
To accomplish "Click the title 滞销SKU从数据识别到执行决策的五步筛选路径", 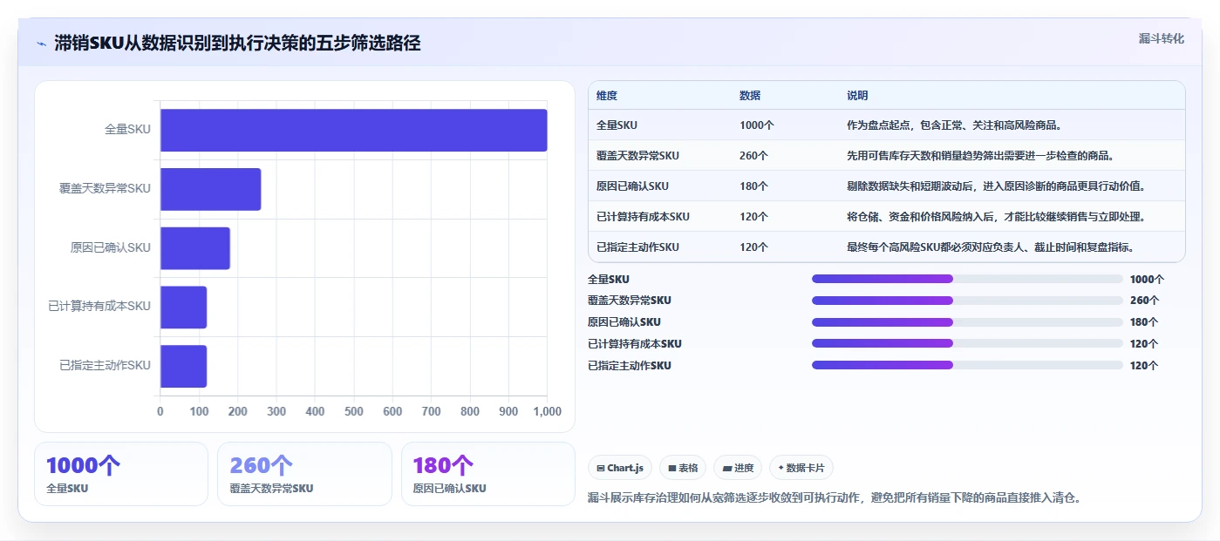I will point(237,44).
